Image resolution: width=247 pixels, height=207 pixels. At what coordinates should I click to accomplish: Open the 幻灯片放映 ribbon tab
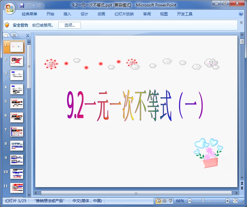(124, 14)
